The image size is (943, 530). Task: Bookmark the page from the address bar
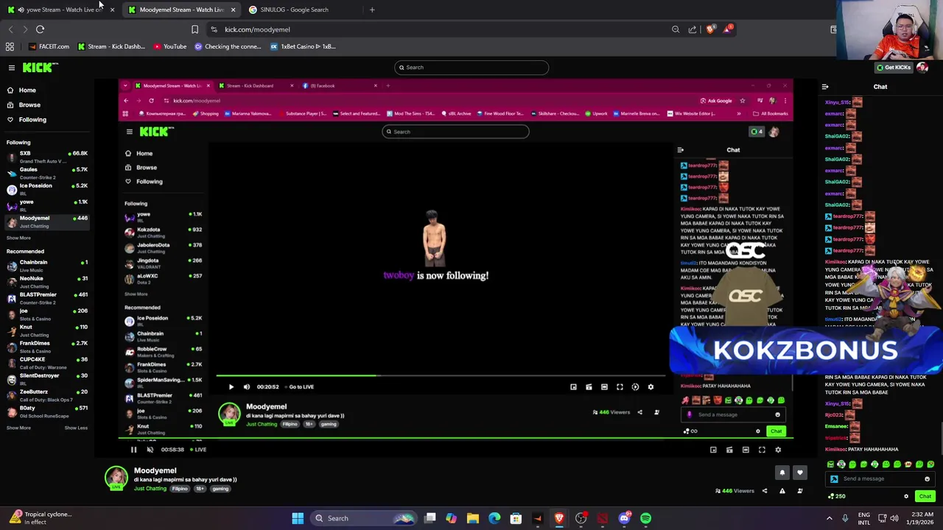[x=194, y=29]
